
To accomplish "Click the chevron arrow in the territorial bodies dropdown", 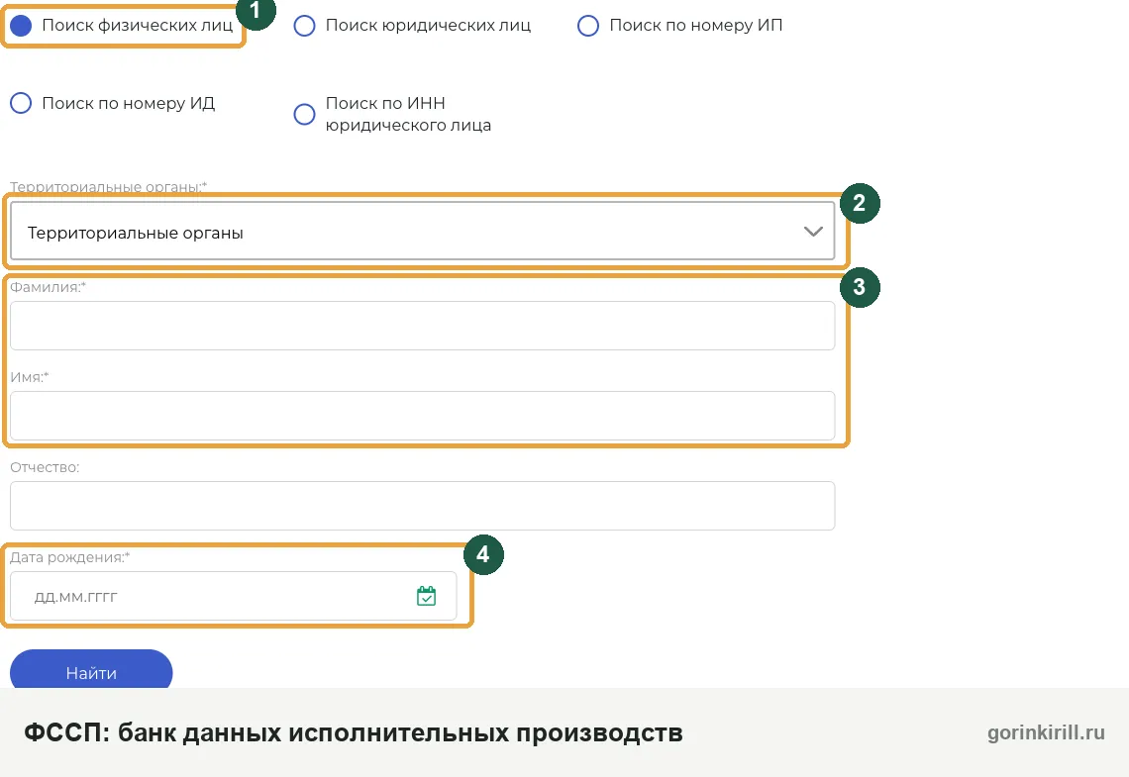I will 813,232.
